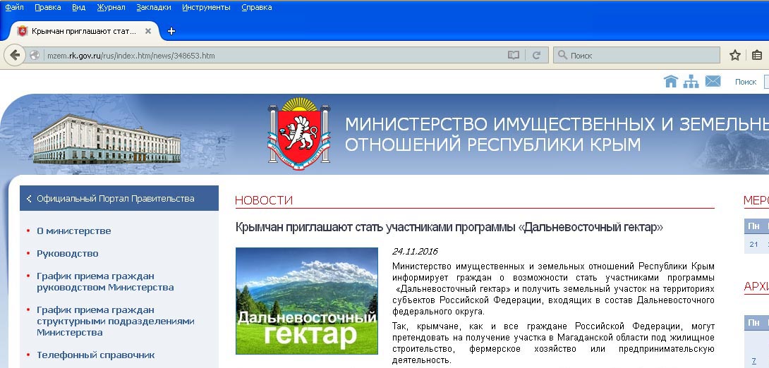Open contact via the envelope icon
The image size is (769, 368).
pyautogui.click(x=713, y=81)
